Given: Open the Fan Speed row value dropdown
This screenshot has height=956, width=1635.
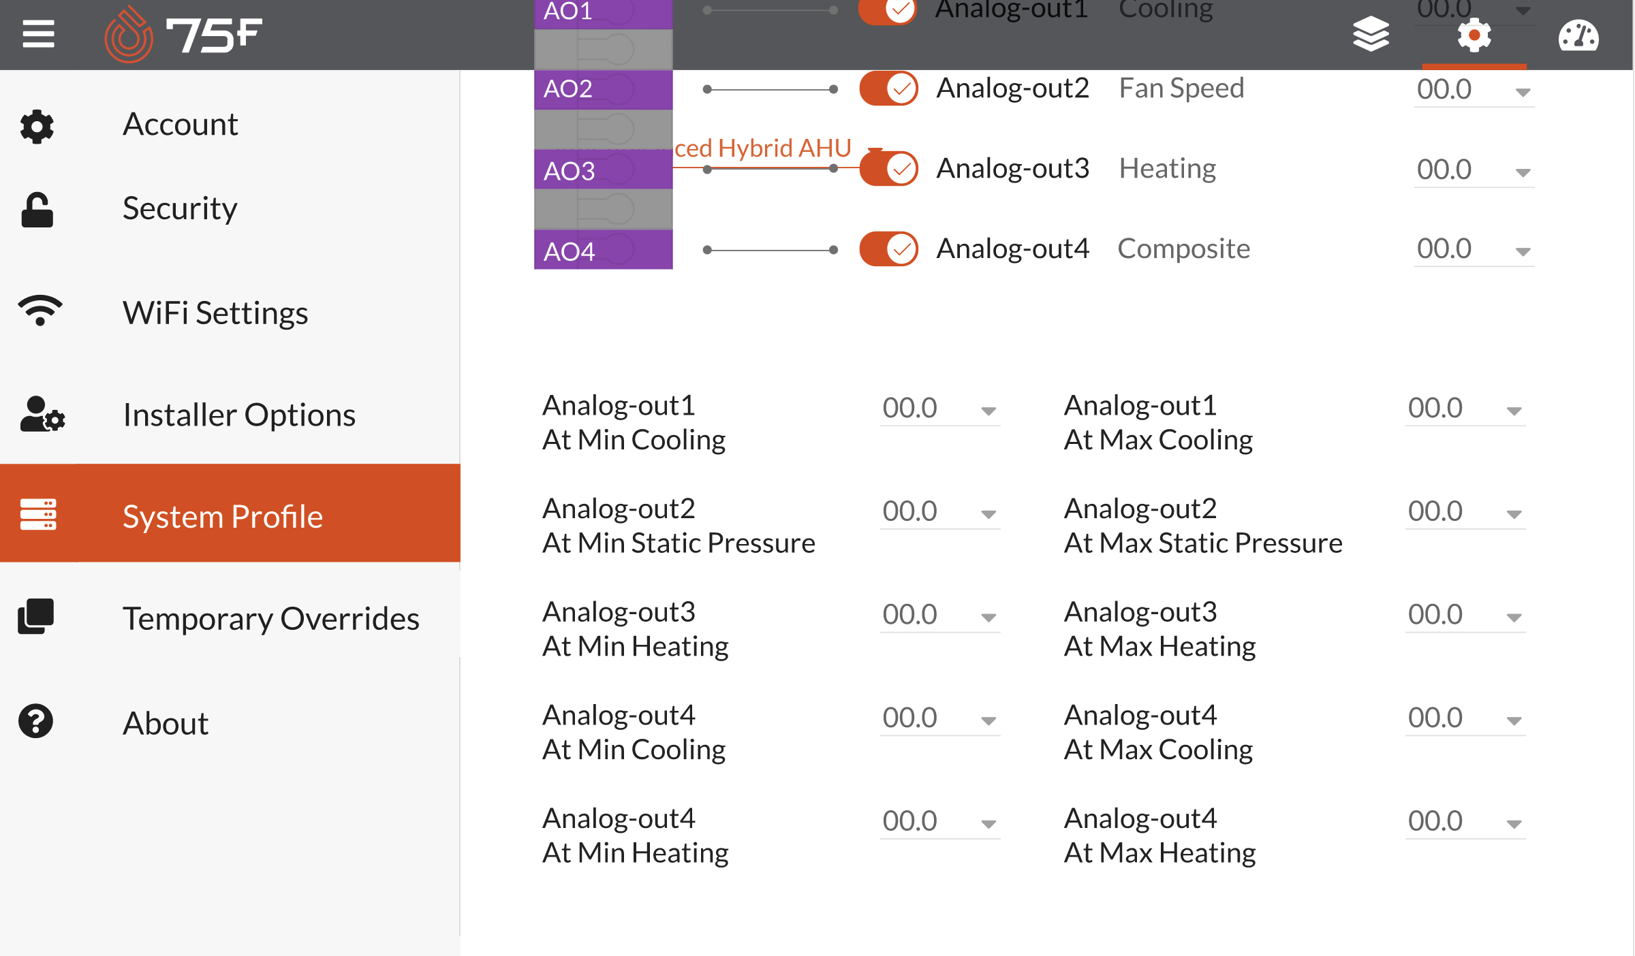Looking at the screenshot, I should pyautogui.click(x=1474, y=90).
